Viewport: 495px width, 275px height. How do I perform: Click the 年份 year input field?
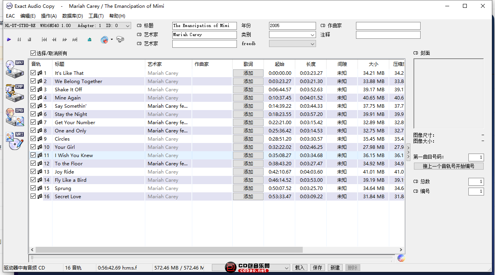(292, 26)
